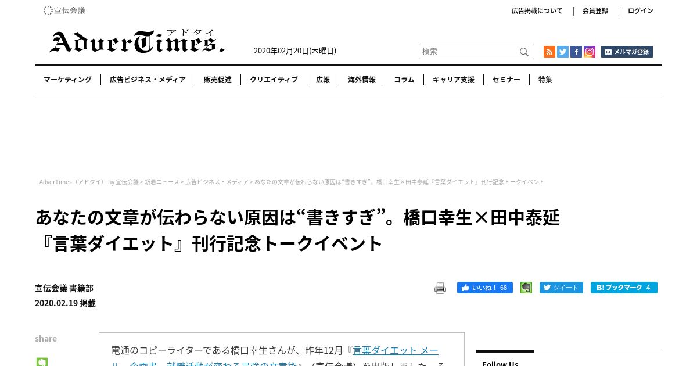The width and height of the screenshot is (697, 366).
Task: Open the キャリア支援 menu
Action: 454,80
